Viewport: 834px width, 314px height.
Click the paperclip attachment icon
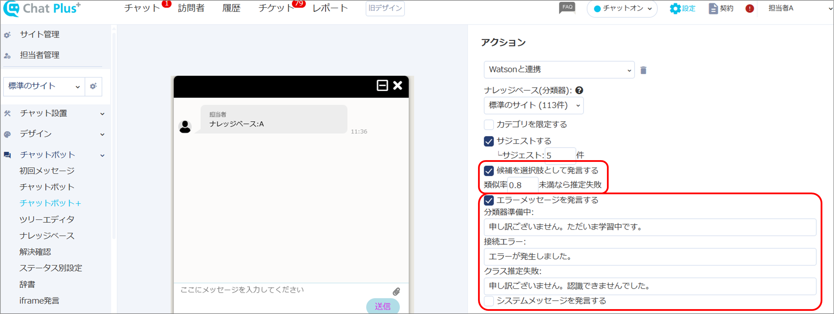coord(396,291)
